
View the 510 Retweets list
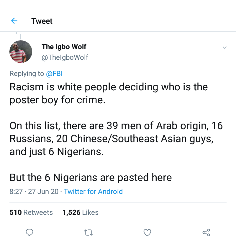[x=31, y=212]
